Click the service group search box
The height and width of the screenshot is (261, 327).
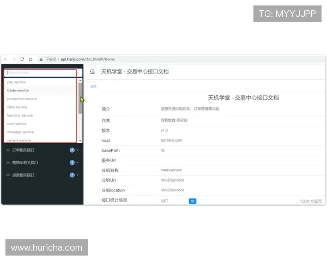(43, 73)
